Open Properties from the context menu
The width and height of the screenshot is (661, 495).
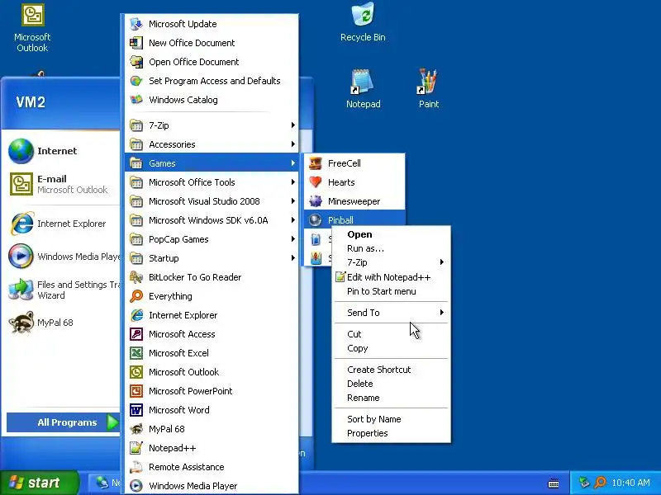point(391,433)
